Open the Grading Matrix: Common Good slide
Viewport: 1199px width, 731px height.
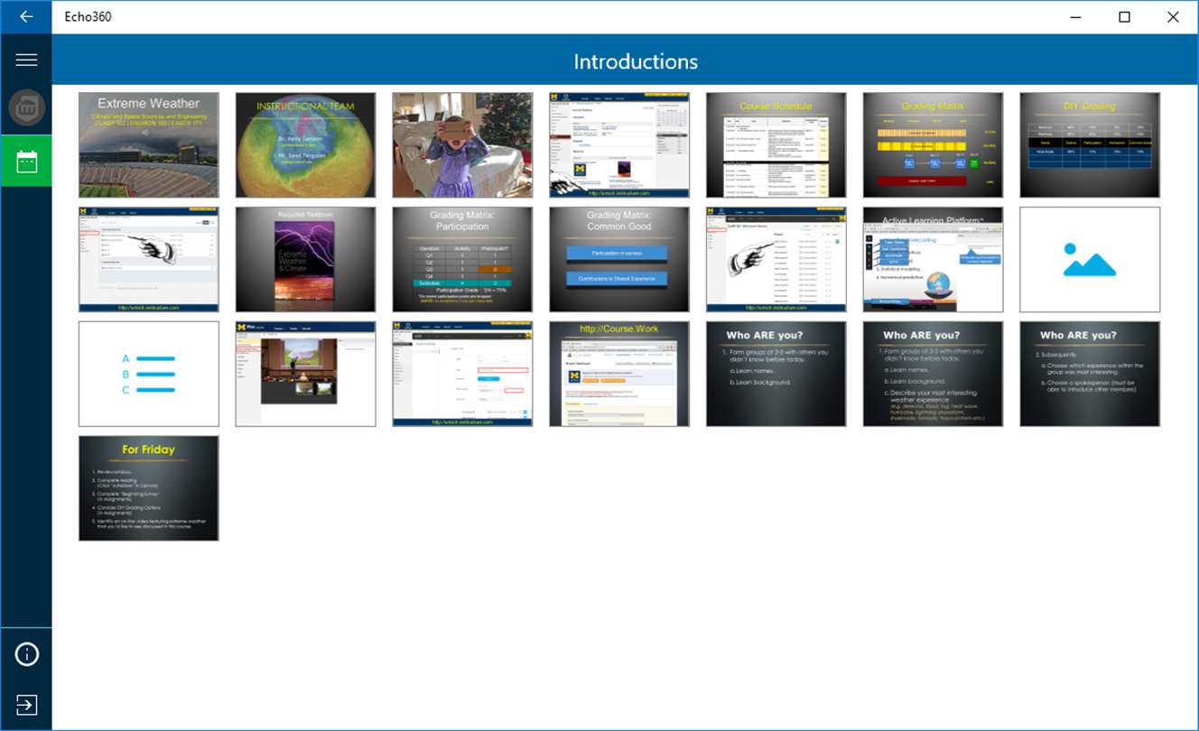(619, 260)
